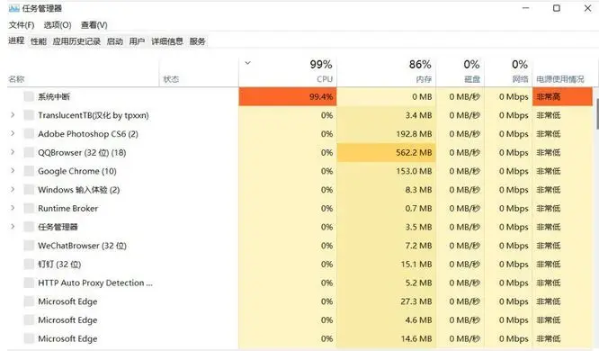Viewport: 599px width, 351px height.
Task: Expand the Google Chrome (10) process group
Action: pyautogui.click(x=13, y=170)
